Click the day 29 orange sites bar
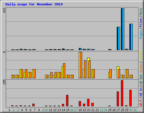 coord(127,74)
